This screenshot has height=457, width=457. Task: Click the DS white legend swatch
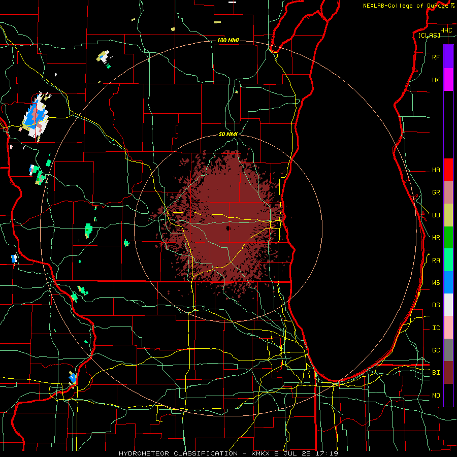pyautogui.click(x=448, y=305)
